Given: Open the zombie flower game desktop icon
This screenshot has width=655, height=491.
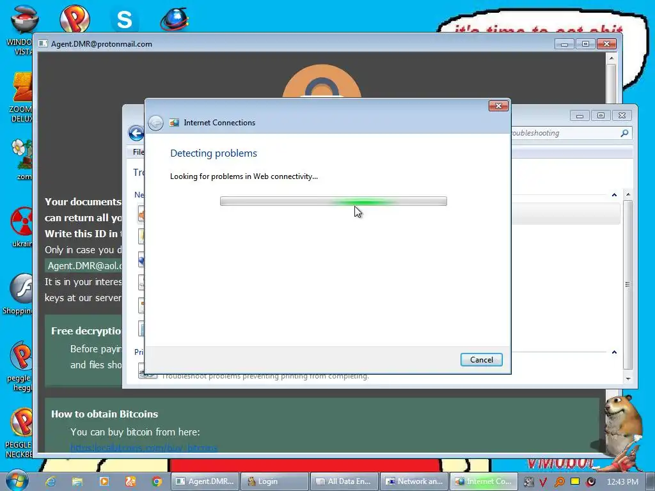Looking at the screenshot, I should click(21, 159).
